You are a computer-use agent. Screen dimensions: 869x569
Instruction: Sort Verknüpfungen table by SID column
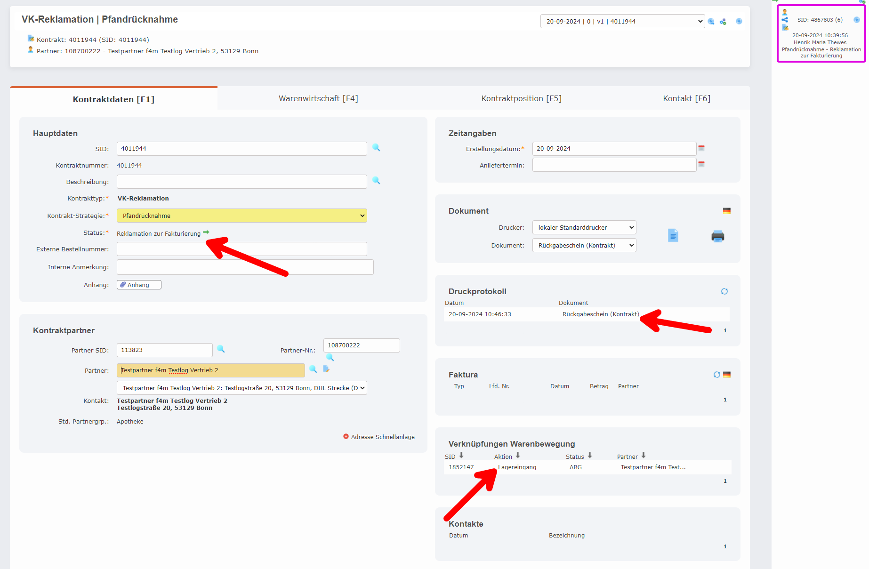click(x=461, y=456)
